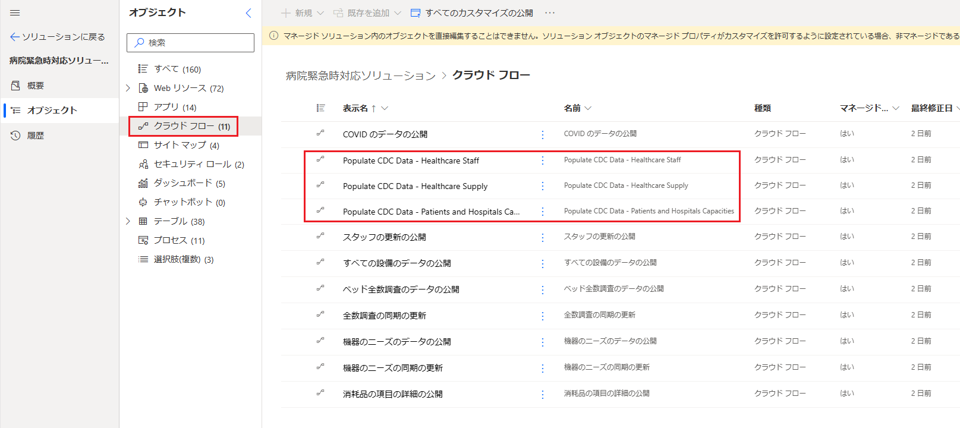Screen dimensions: 960x428
Task: Select オブジェクト in left navigation
Action: tap(52, 110)
